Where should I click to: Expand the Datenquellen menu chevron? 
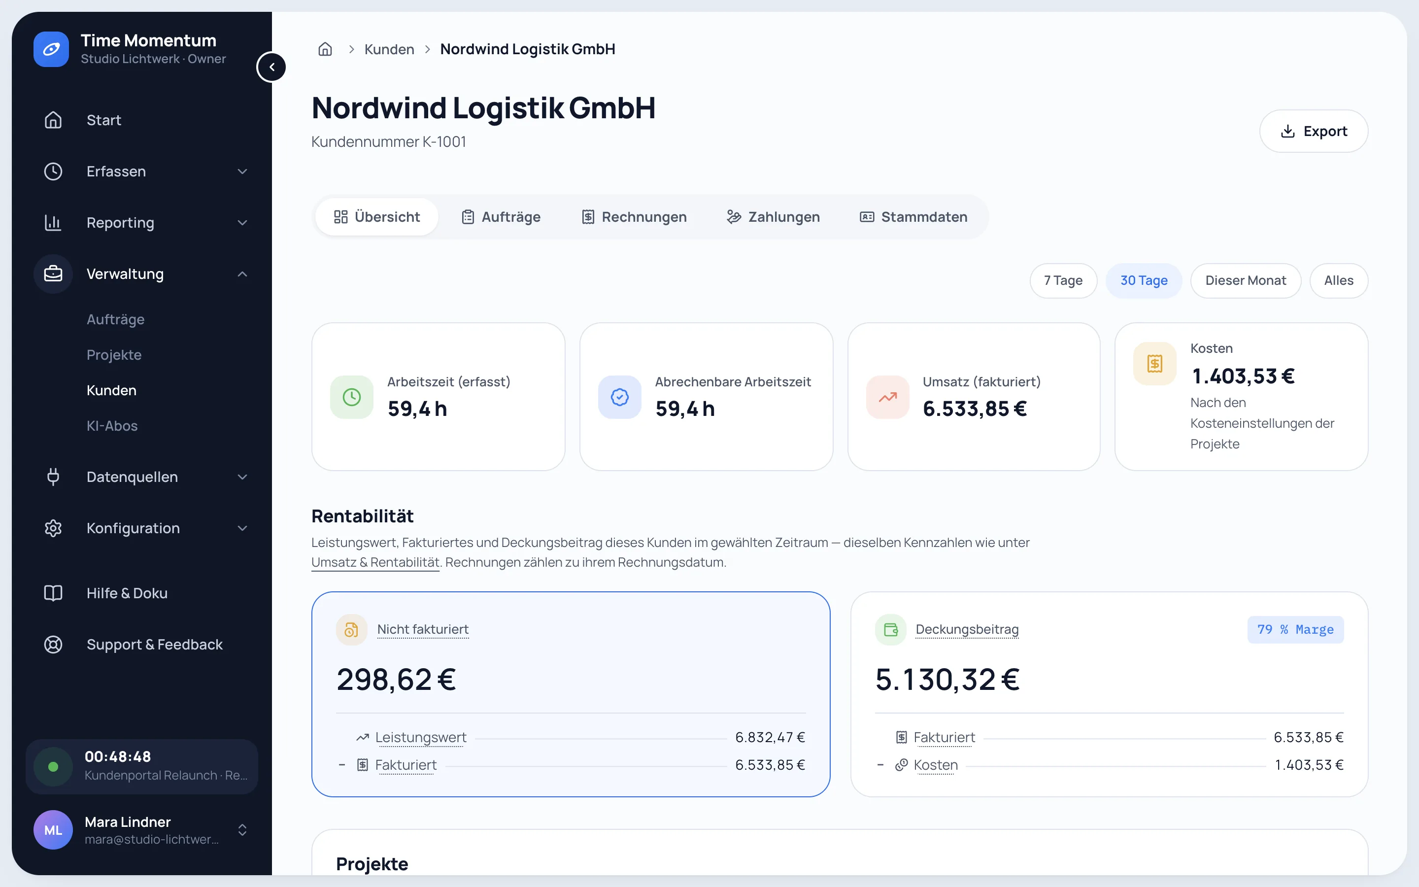(242, 477)
